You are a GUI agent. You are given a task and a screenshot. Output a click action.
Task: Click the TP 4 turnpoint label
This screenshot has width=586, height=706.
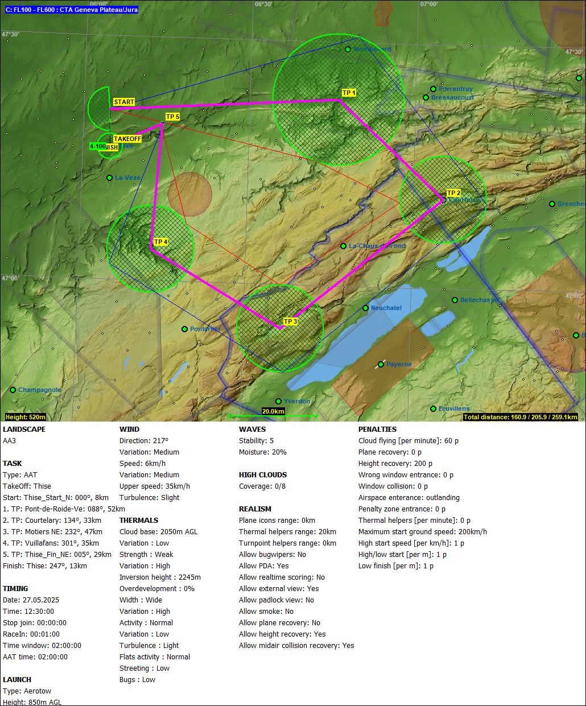pos(161,242)
